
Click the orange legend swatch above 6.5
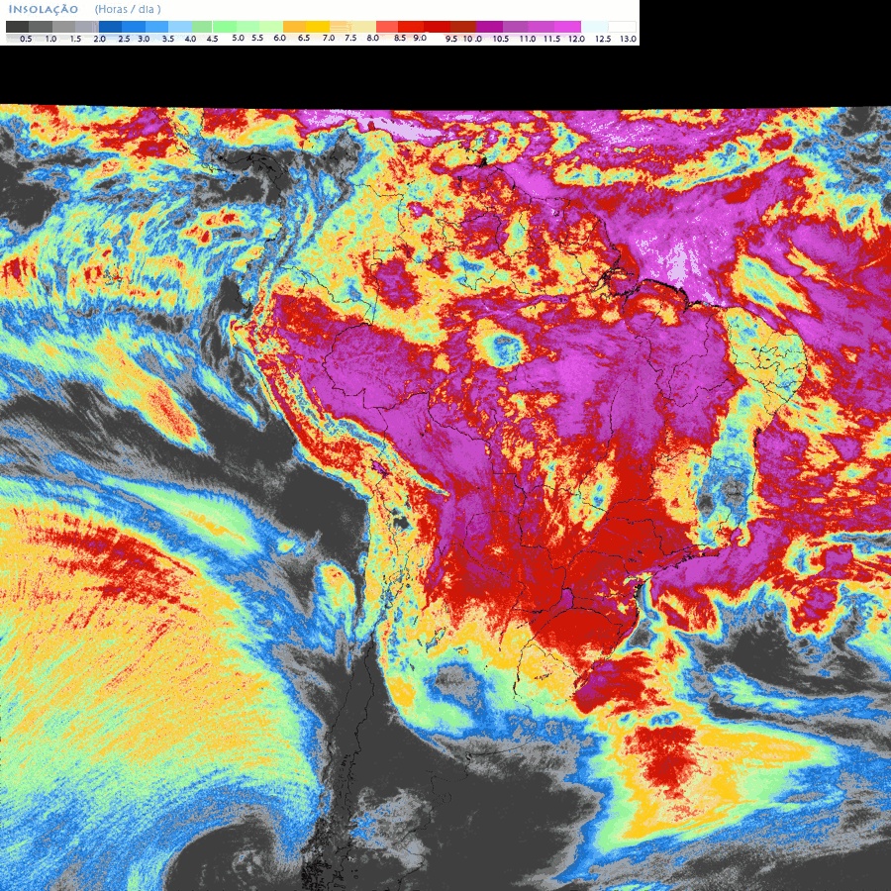pos(294,27)
